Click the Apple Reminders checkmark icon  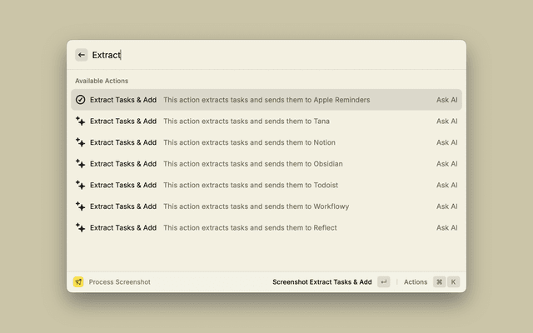(80, 100)
